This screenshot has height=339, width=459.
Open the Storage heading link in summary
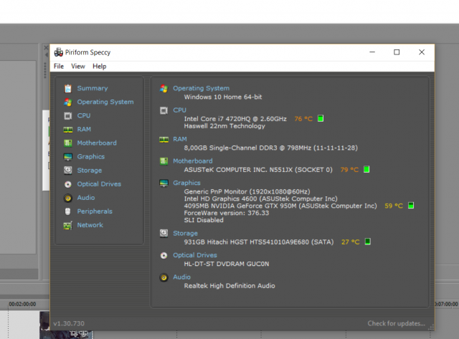(185, 234)
